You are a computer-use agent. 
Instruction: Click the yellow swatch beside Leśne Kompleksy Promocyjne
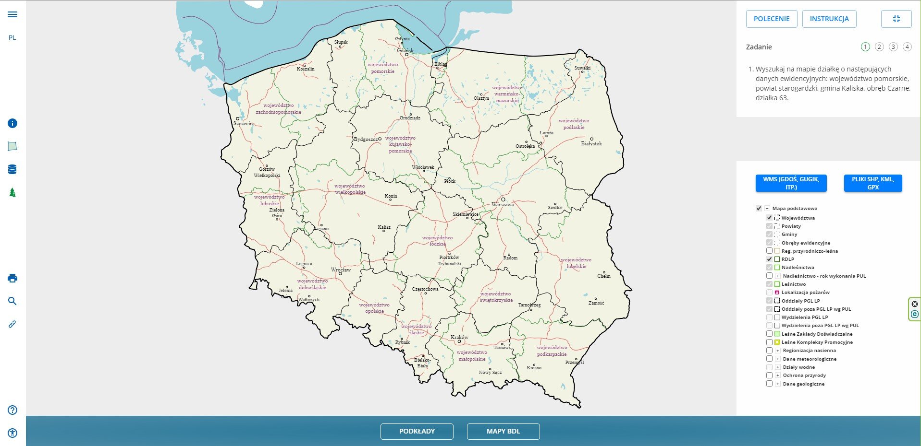[x=777, y=342]
